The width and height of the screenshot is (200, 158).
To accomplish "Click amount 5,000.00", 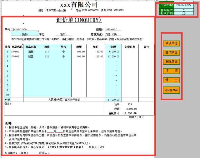I will click(114, 52).
